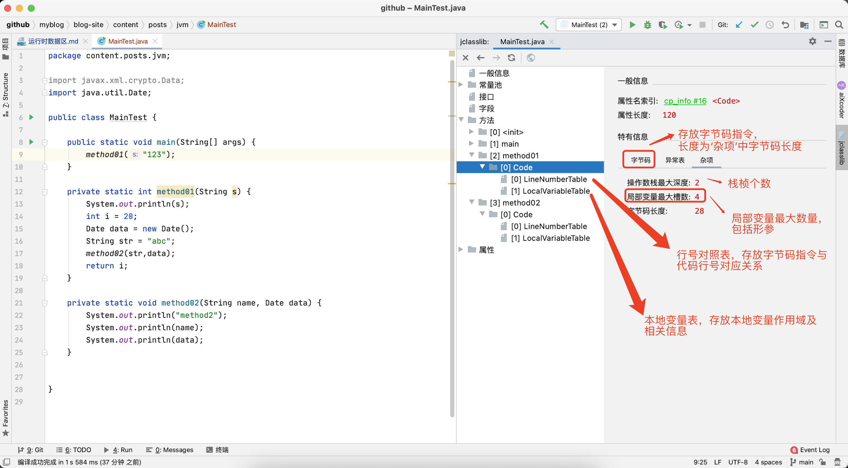Screen dimensions: 848x468
Task: Select method01's [0] LineNumberTable
Action: 549,179
